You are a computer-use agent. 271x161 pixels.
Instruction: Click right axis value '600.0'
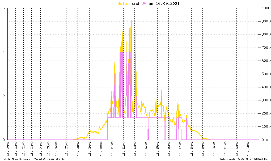[266, 61]
